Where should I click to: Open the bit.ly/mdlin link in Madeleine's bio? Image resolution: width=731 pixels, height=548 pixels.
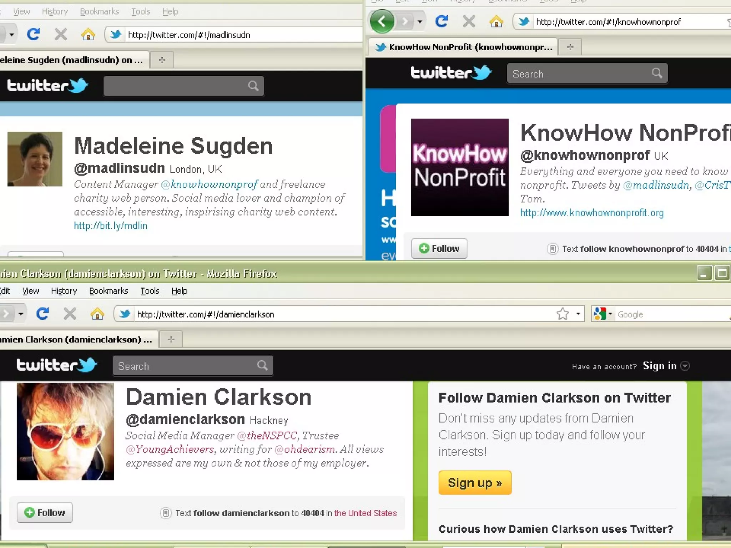111,226
